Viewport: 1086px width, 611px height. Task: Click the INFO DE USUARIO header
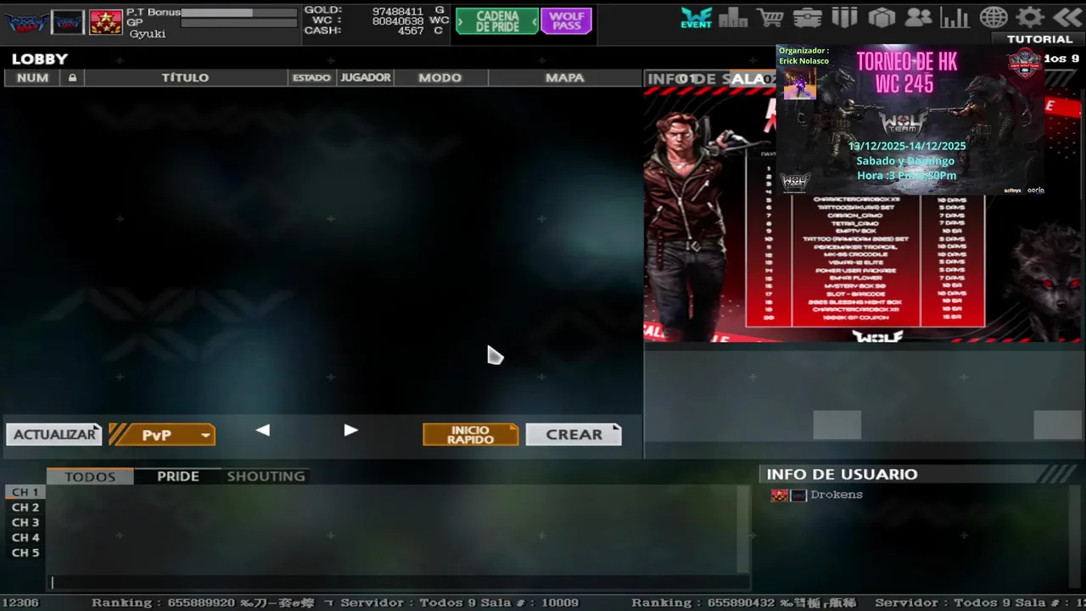[842, 474]
